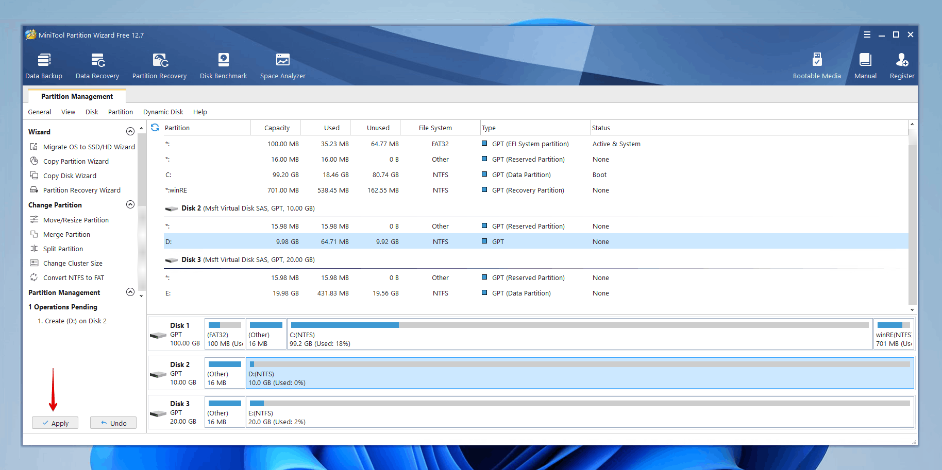Click Disk 1 drive icon in disk map
This screenshot has width=942, height=470.
[x=158, y=335]
